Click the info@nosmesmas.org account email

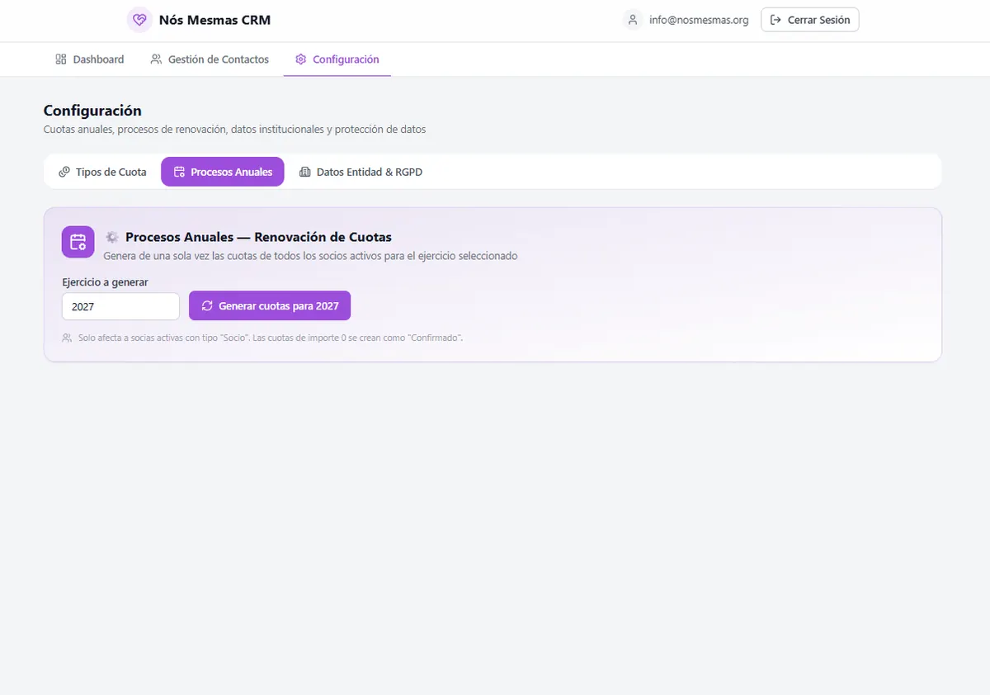pyautogui.click(x=699, y=20)
